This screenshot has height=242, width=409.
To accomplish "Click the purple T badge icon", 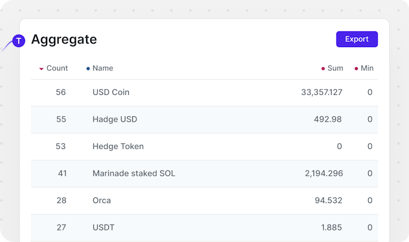I will coord(19,41).
